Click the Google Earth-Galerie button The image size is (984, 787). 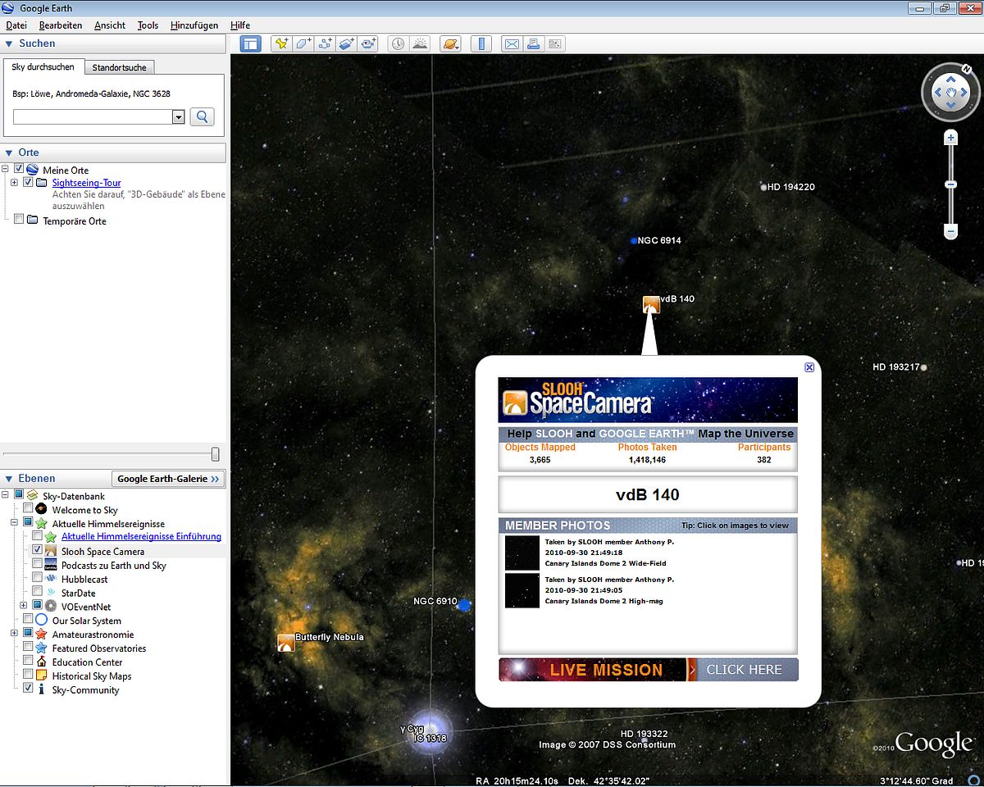[168, 479]
